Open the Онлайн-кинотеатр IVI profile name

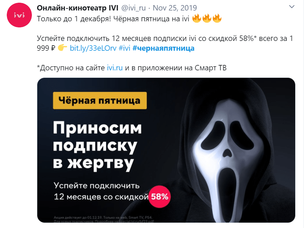pyautogui.click(x=78, y=8)
